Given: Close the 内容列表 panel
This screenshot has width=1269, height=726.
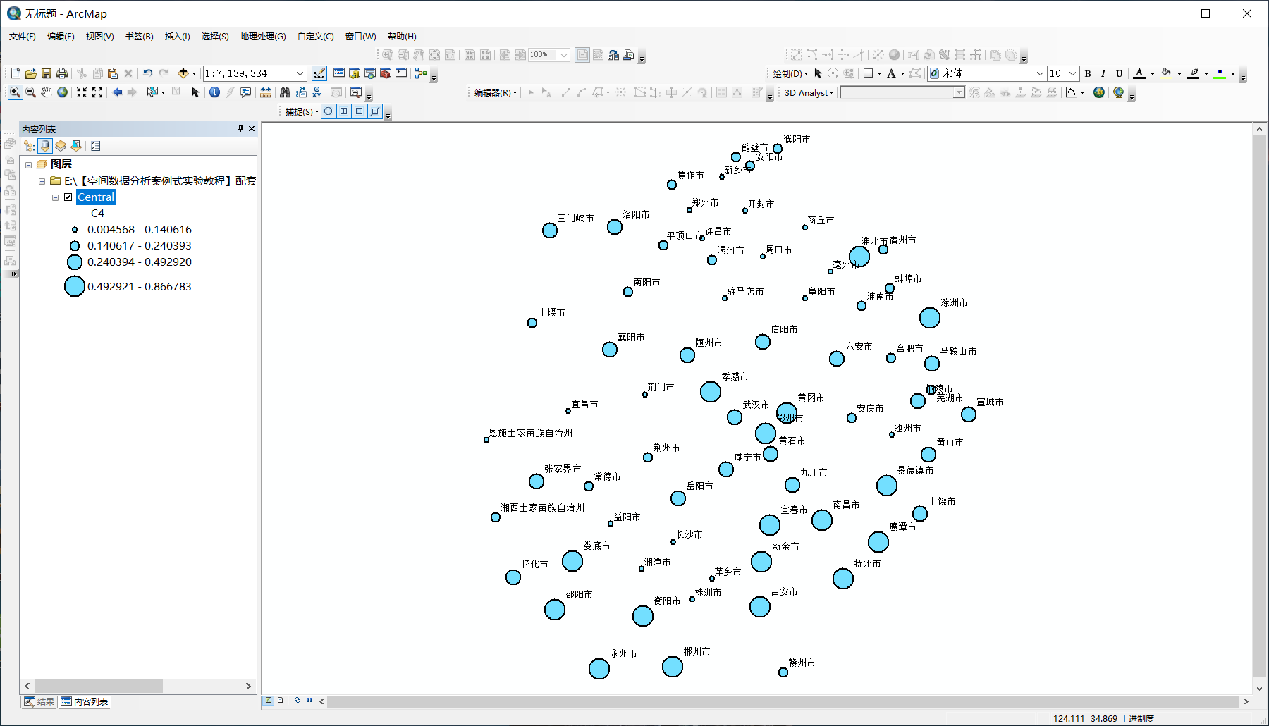Looking at the screenshot, I should [252, 129].
